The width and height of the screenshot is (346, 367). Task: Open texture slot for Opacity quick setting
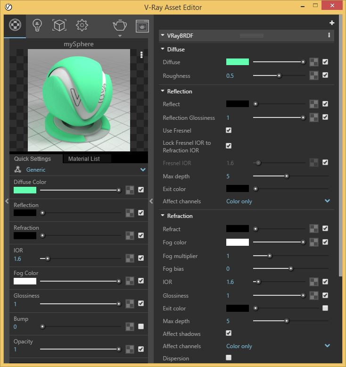130,349
